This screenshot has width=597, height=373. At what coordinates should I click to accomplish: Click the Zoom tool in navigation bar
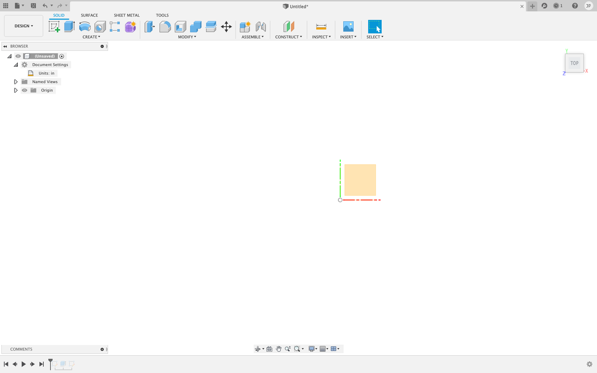(287, 349)
